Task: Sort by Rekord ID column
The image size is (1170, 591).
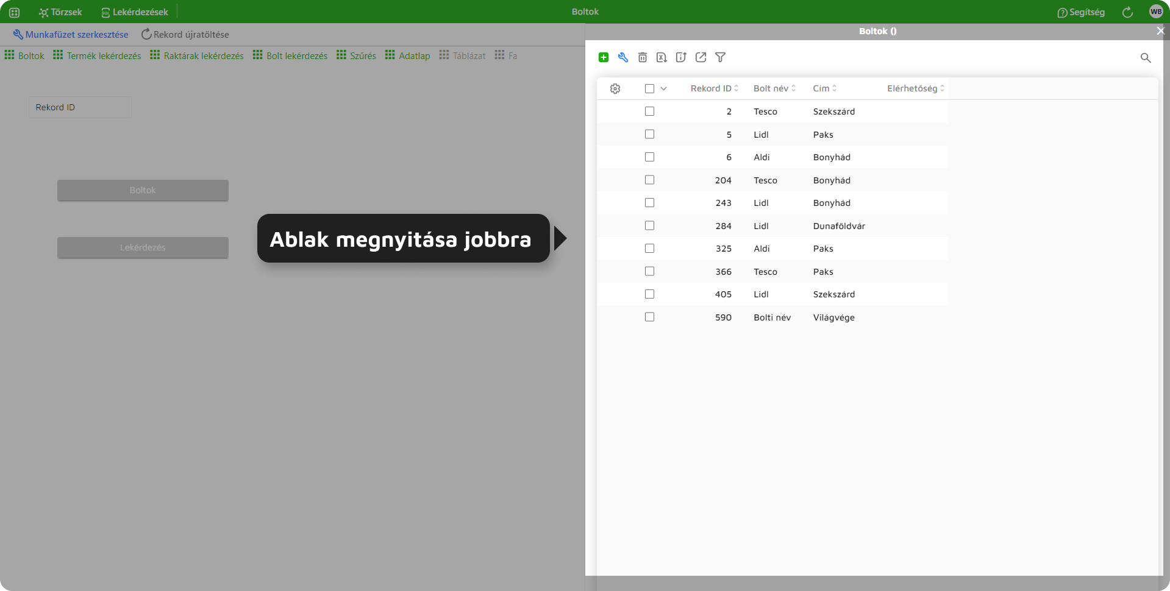Action: click(714, 88)
